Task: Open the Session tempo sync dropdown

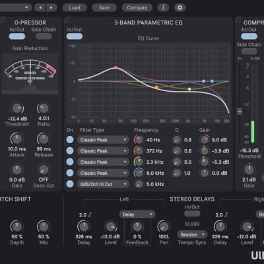Action: [x=192, y=235]
